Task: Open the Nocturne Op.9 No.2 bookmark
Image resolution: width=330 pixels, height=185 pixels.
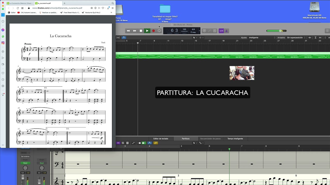Action: 91,12
